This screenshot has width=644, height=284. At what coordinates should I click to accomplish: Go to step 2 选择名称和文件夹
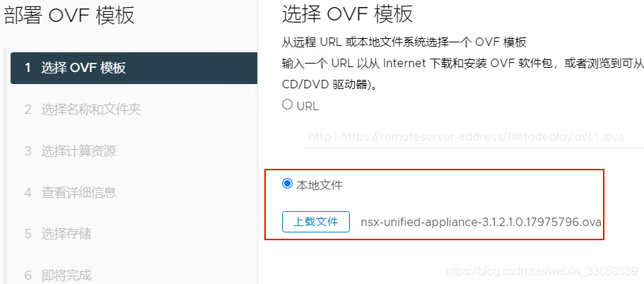[83, 110]
